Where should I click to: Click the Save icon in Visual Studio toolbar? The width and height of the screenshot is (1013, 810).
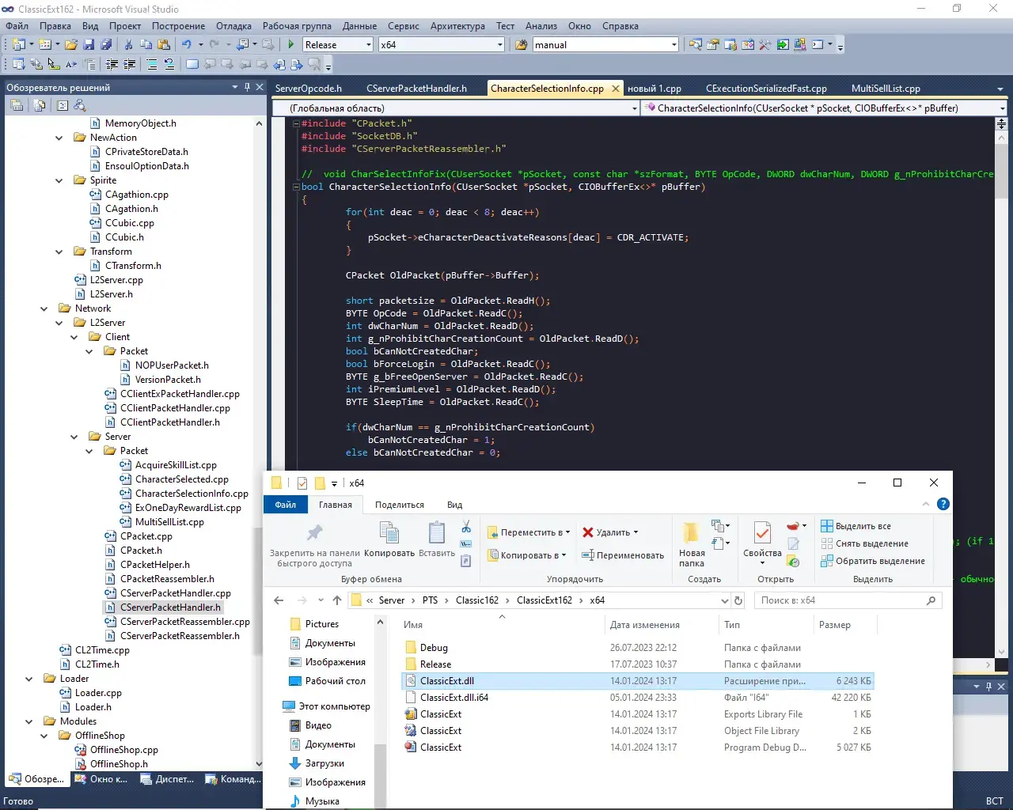[89, 45]
